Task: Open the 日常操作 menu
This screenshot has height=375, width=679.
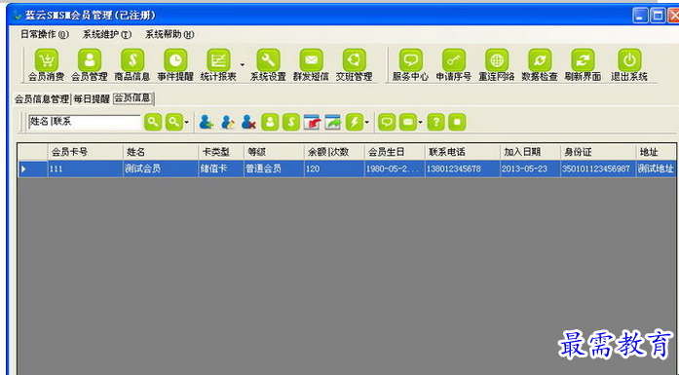Action: pos(45,34)
